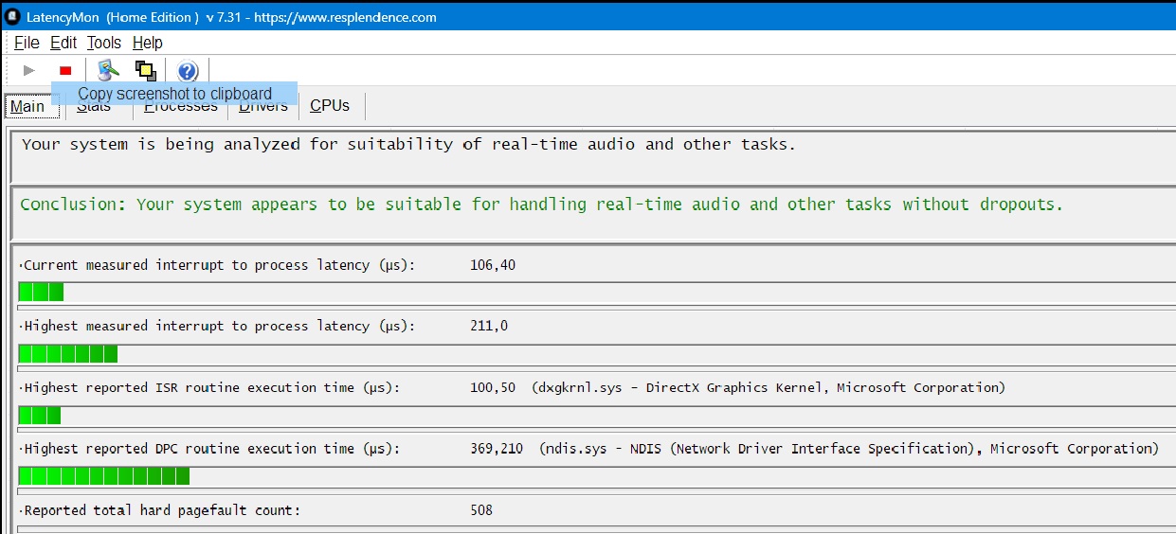
Task: Click the green Start monitoring play icon
Action: click(x=28, y=70)
